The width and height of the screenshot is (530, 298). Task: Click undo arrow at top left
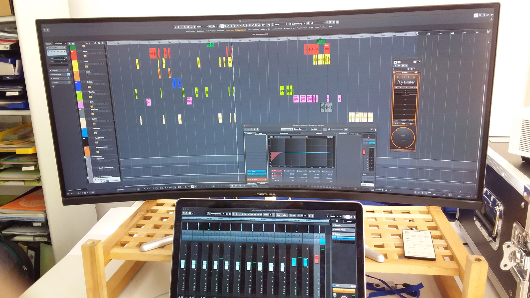click(44, 30)
